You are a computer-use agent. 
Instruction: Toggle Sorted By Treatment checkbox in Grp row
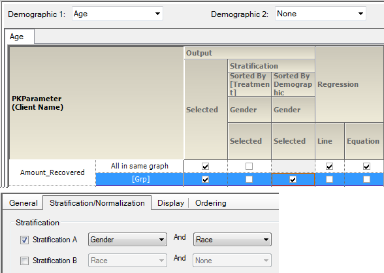point(249,180)
